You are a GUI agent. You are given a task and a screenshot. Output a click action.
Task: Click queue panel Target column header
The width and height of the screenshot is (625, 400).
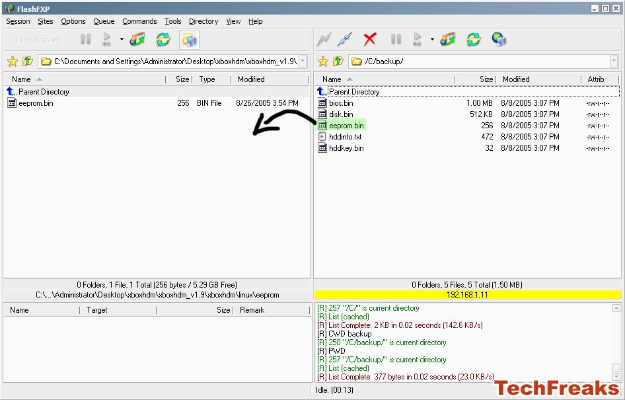click(x=118, y=310)
